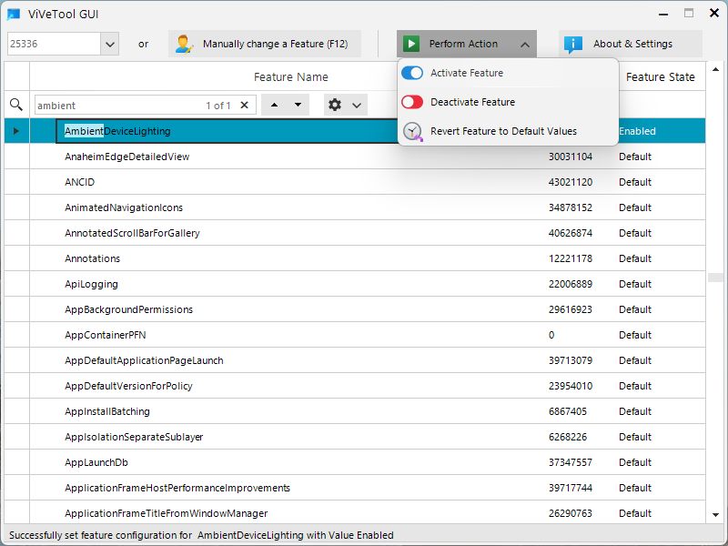The image size is (728, 546).
Task: Select the blue Activate Feature toggle
Action: click(414, 73)
